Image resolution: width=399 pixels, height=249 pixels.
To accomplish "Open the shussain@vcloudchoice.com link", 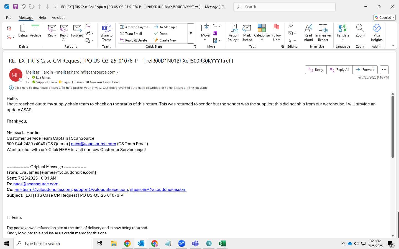I will click(x=158, y=190).
